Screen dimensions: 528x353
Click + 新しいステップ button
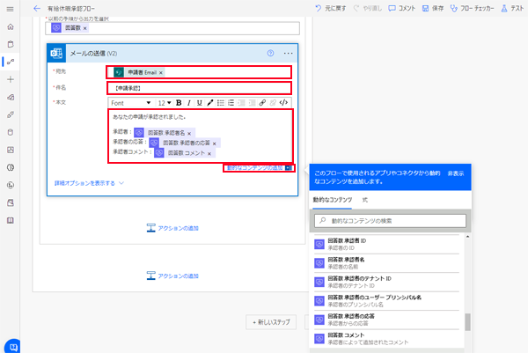(271, 322)
